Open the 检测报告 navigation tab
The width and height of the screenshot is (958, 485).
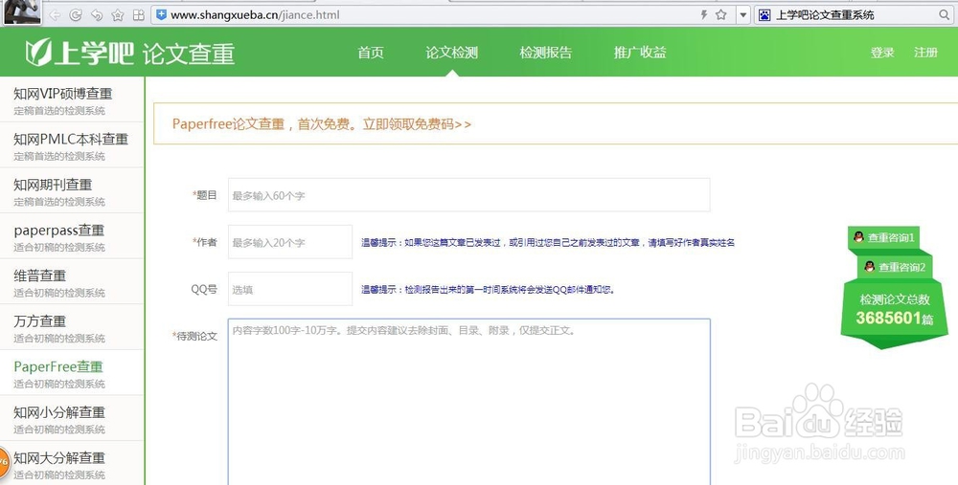[x=546, y=53]
